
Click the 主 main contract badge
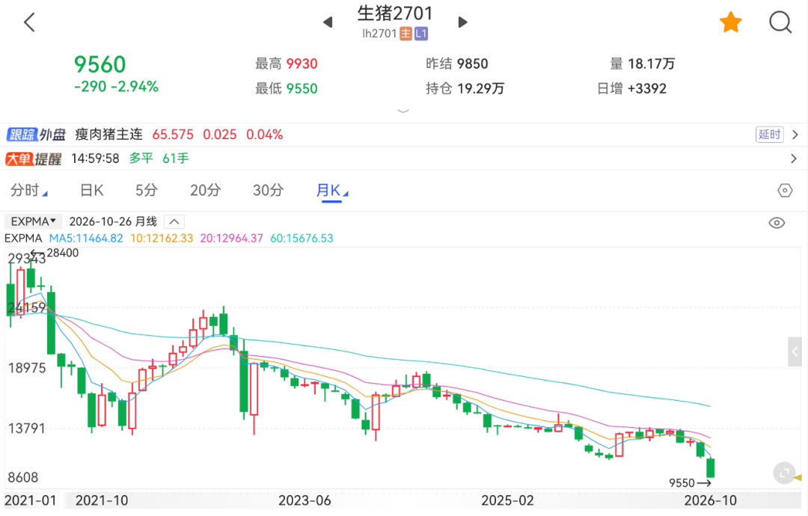[x=406, y=34]
